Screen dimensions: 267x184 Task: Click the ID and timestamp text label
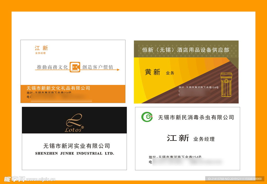tap(234, 179)
